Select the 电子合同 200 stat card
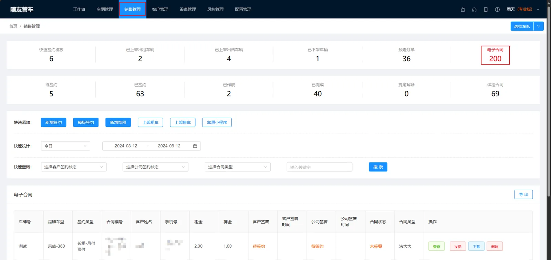This screenshot has height=260, width=551. 495,55
